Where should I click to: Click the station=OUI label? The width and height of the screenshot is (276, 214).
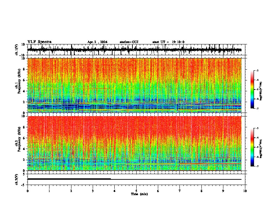(129, 42)
